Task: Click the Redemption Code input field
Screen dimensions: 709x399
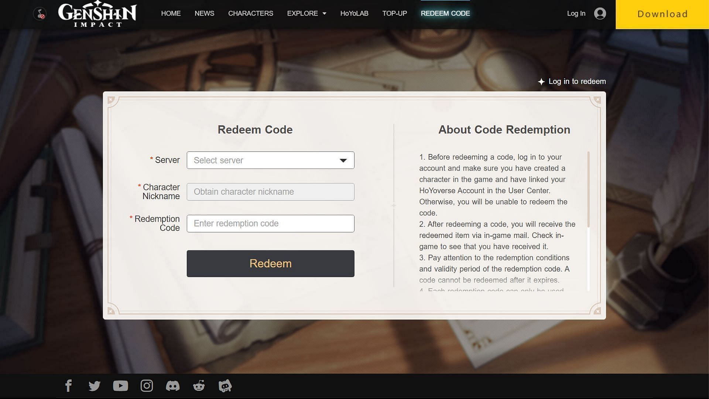Action: (270, 223)
